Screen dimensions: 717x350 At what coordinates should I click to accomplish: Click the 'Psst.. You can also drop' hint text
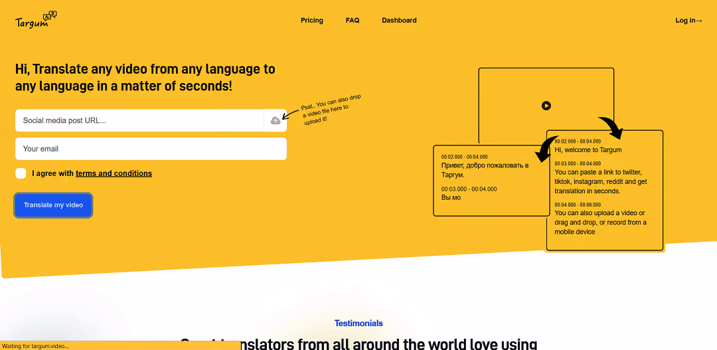[331, 110]
